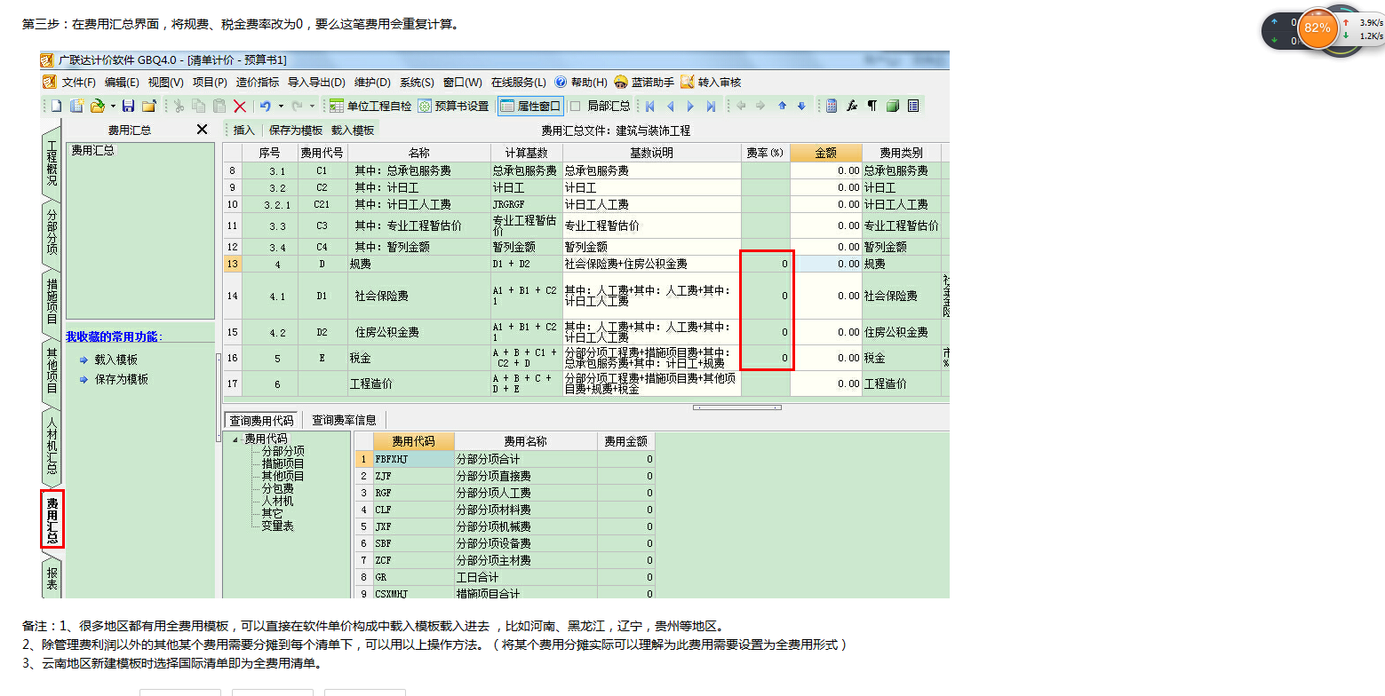The image size is (1385, 696).
Task: Click the 住房公积金费 name cell
Action: (x=418, y=332)
